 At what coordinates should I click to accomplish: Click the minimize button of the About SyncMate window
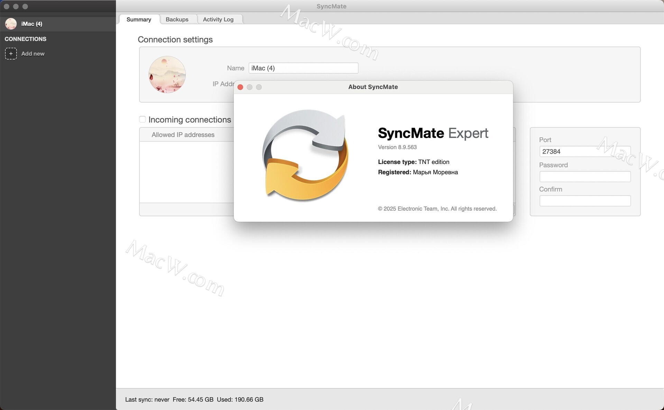click(x=250, y=87)
